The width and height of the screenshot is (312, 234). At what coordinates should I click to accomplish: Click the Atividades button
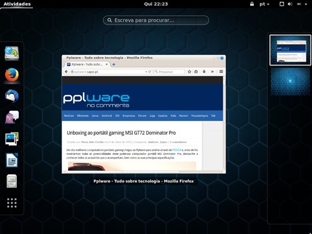(x=17, y=4)
